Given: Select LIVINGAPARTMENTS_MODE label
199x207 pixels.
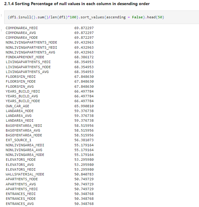Looking at the screenshot, I should pos(28,67).
